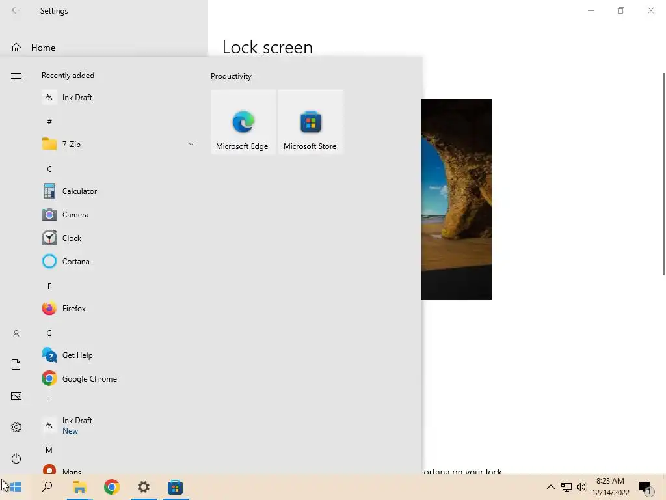Open the volume speaker tray icon
Image resolution: width=666 pixels, height=500 pixels.
[581, 487]
